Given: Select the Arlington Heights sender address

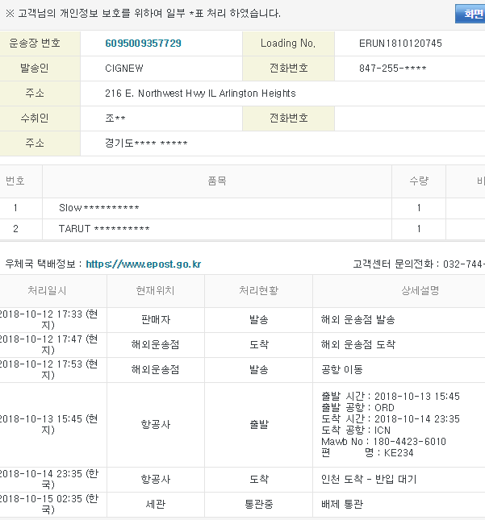Looking at the screenshot, I should tap(200, 94).
